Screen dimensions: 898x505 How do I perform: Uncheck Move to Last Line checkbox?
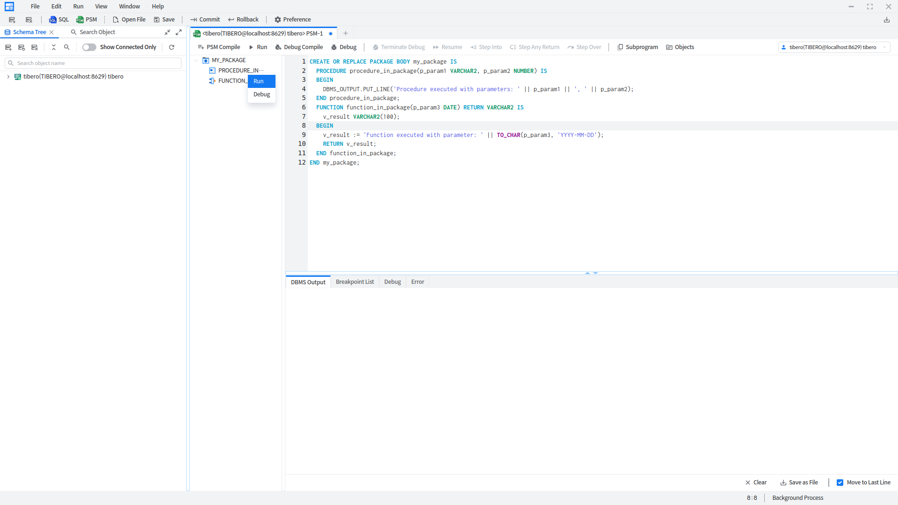pyautogui.click(x=840, y=483)
